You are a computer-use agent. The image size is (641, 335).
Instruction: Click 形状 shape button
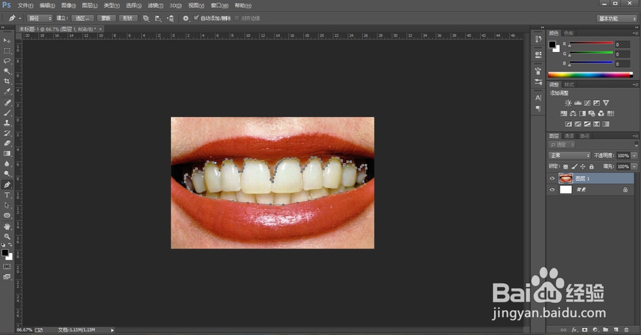pos(128,19)
